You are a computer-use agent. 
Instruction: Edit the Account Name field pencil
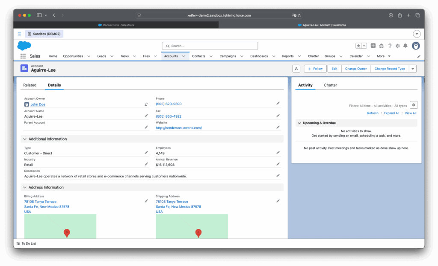tap(146, 116)
